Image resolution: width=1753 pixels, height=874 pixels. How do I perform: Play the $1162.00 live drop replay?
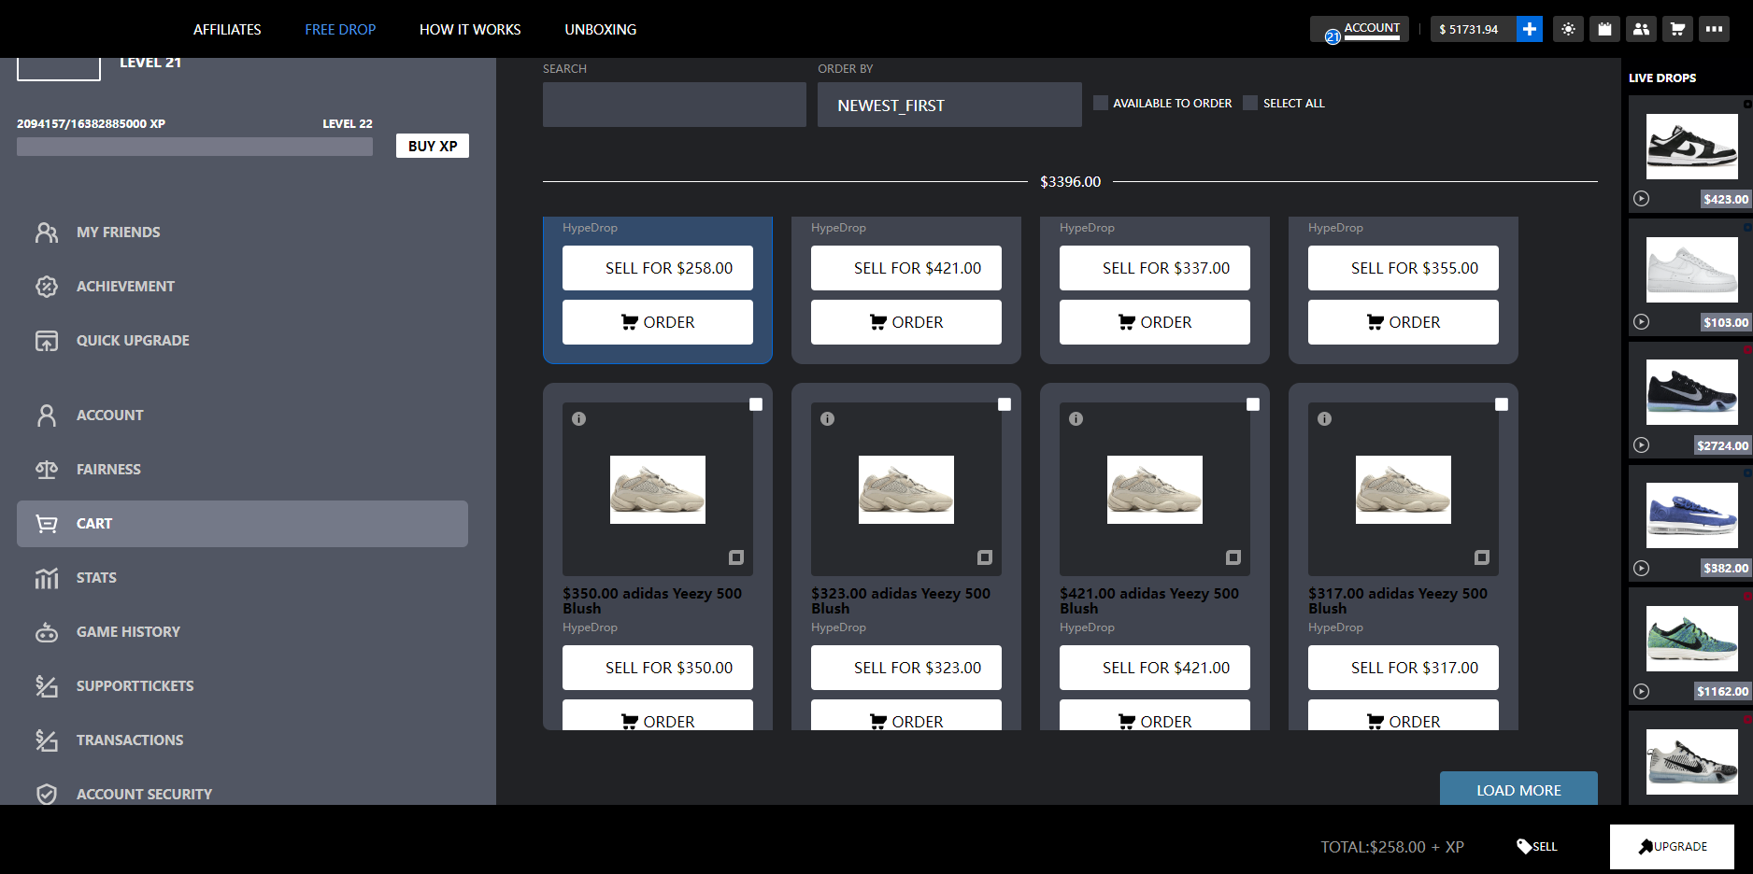tap(1642, 691)
